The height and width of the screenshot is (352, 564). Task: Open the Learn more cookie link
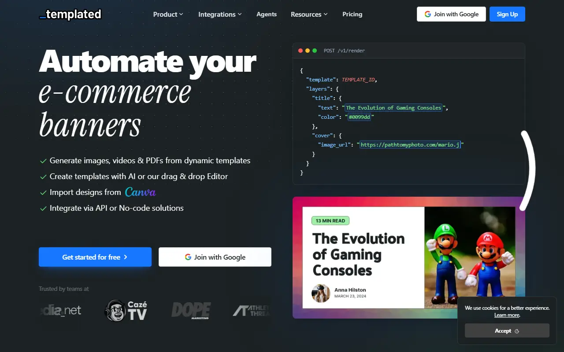click(x=507, y=315)
